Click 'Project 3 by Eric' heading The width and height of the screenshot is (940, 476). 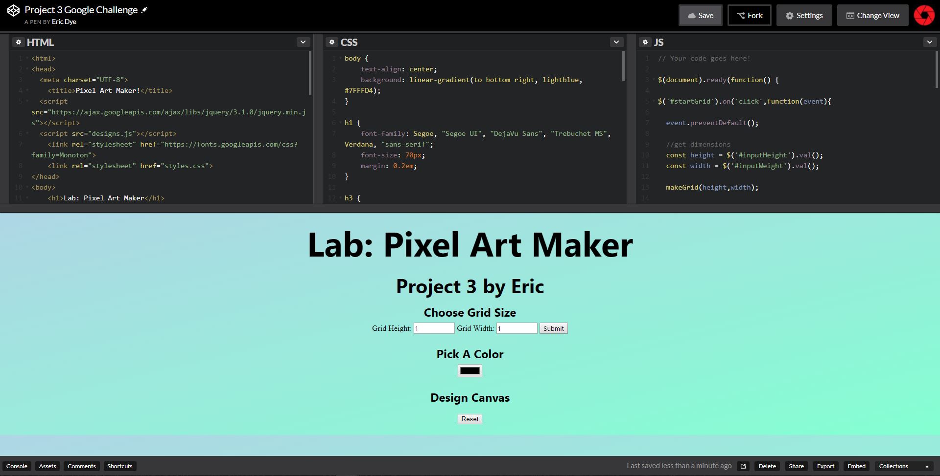point(470,286)
